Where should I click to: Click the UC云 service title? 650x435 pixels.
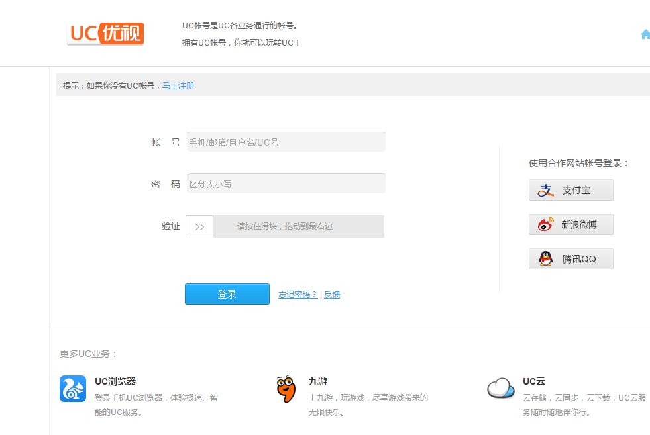pos(533,381)
